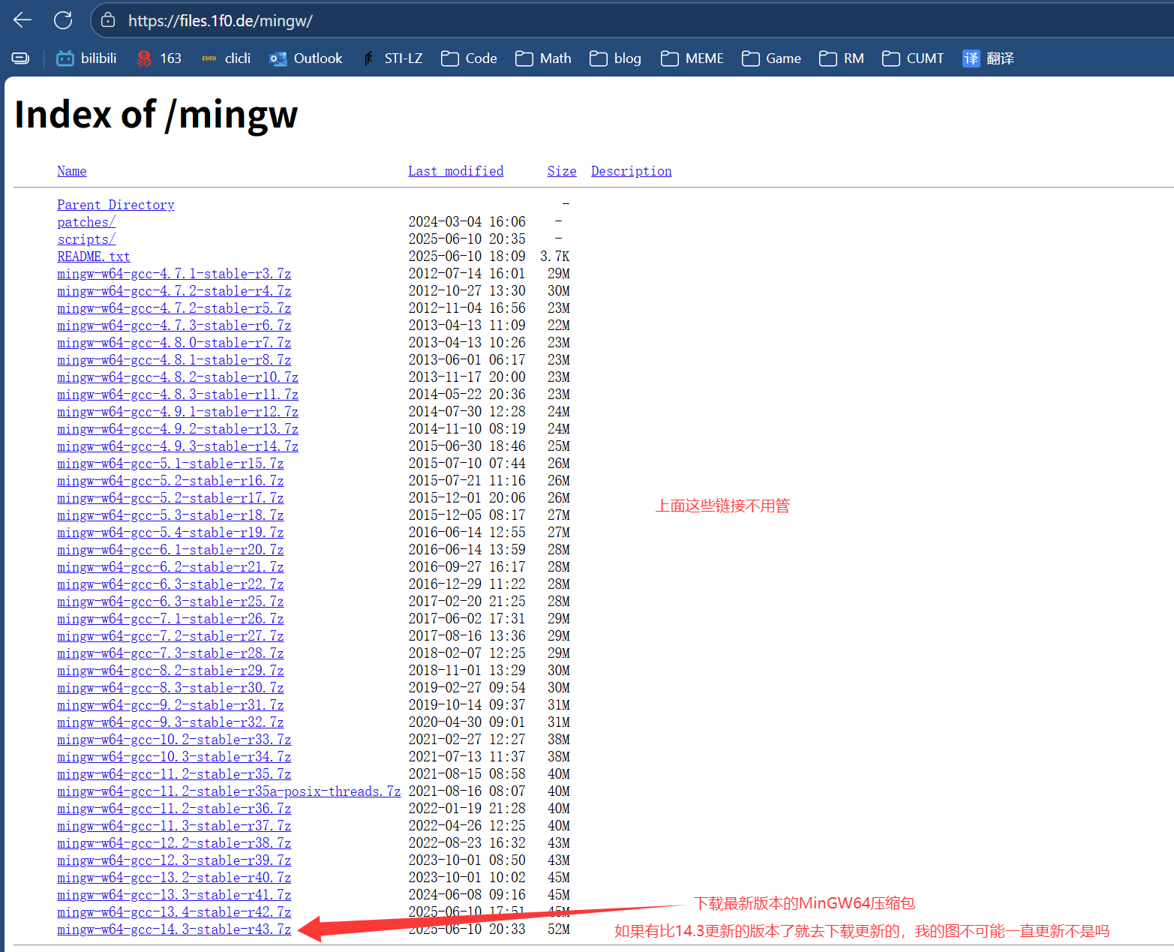This screenshot has width=1174, height=952.
Task: Reload the page with refresh icon
Action: click(x=63, y=20)
